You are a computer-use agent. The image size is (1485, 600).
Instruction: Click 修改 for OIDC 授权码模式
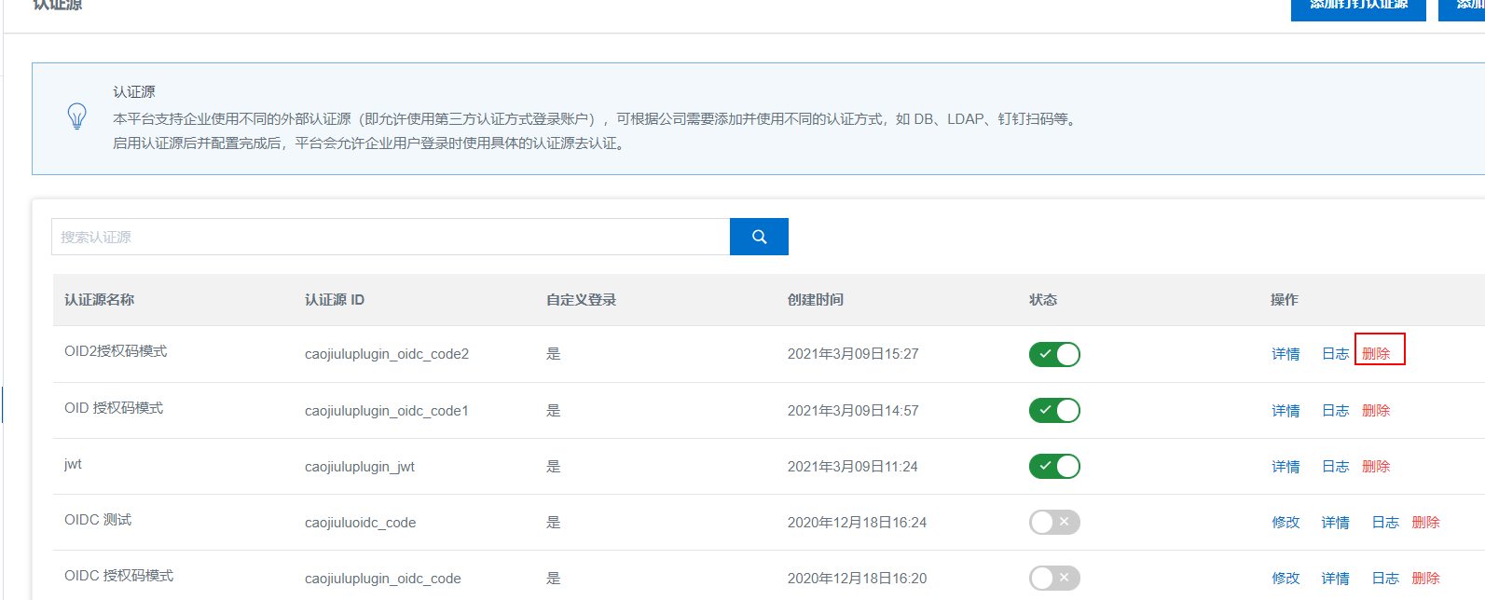(1286, 579)
